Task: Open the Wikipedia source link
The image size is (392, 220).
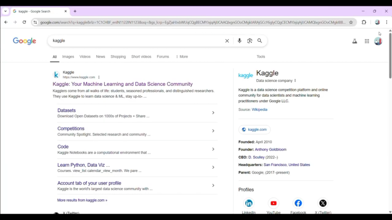Action: pos(260,110)
